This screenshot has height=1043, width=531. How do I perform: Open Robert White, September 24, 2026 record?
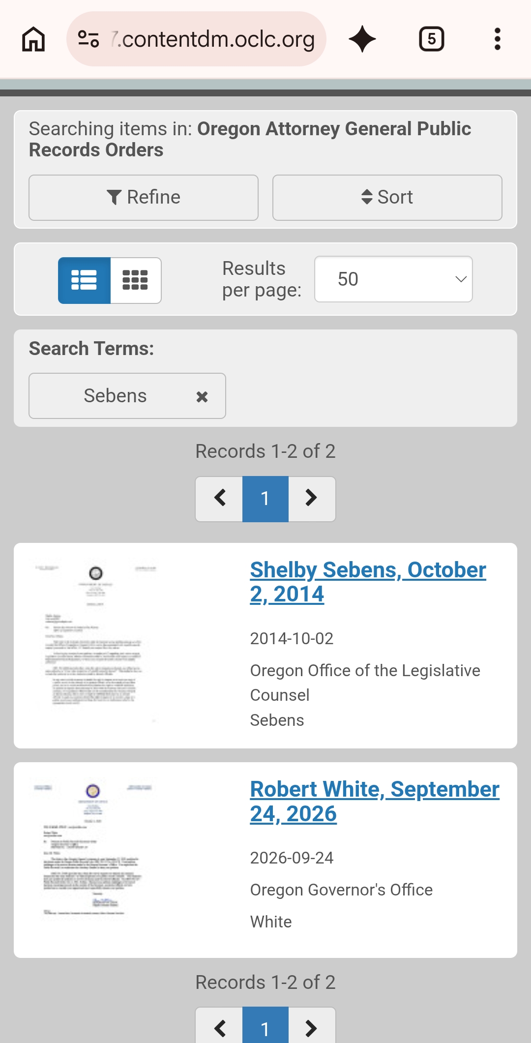pyautogui.click(x=375, y=801)
